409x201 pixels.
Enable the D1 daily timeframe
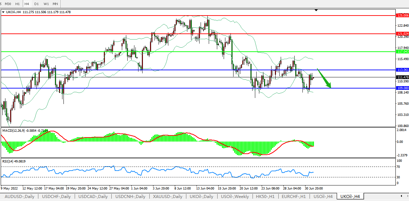[x=36, y=4]
